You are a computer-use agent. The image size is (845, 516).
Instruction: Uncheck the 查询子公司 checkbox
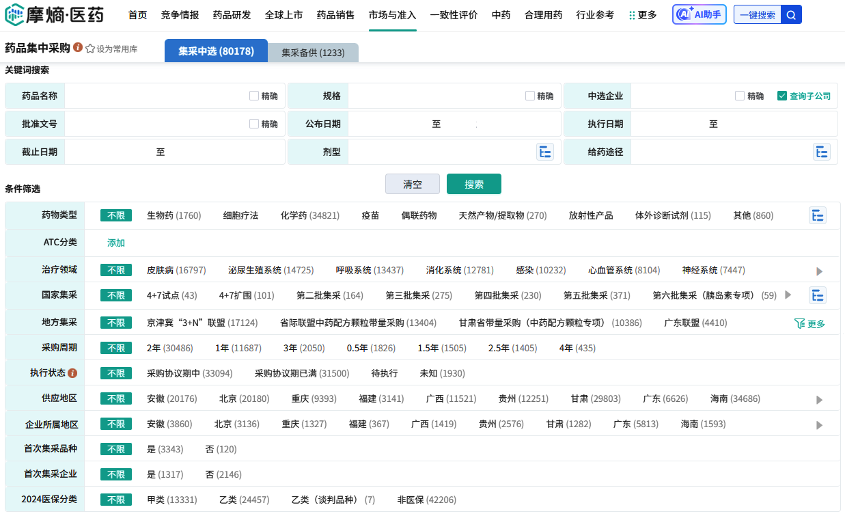(782, 96)
